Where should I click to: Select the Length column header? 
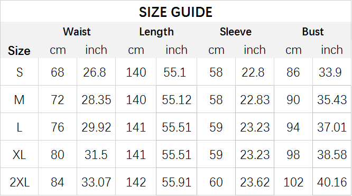156,32
